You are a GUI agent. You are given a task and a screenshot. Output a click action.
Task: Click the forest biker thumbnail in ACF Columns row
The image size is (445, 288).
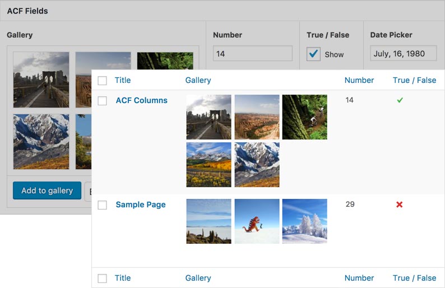(x=304, y=117)
